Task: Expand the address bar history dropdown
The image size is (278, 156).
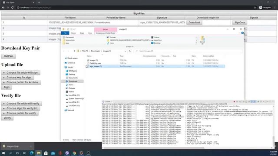Action: tap(125, 51)
